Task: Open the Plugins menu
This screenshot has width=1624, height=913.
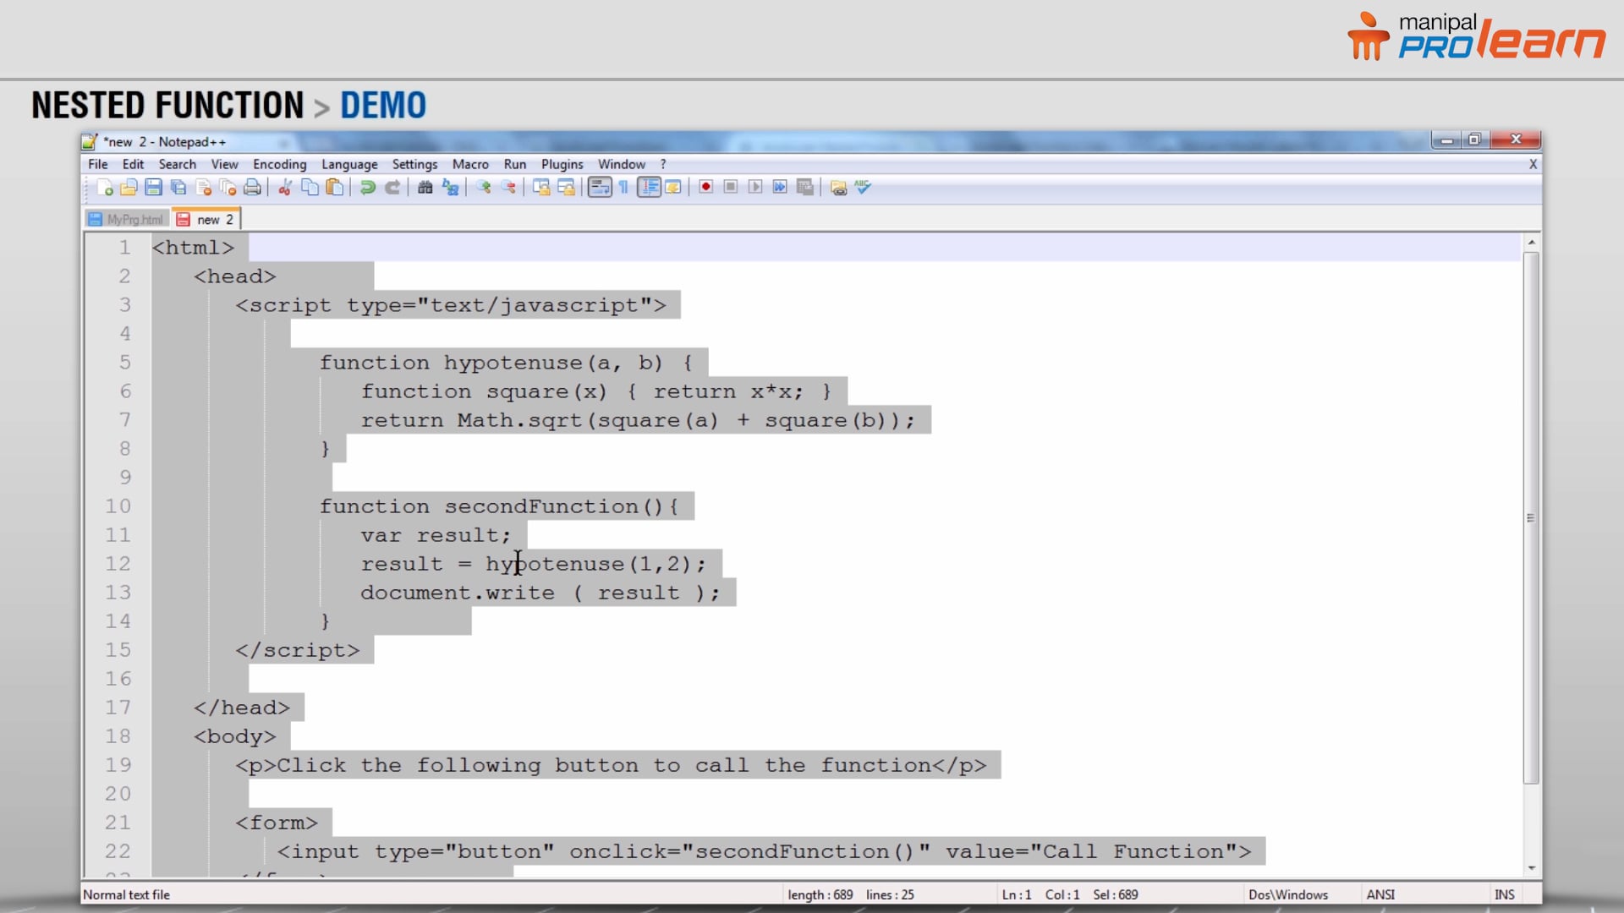Action: click(x=562, y=164)
